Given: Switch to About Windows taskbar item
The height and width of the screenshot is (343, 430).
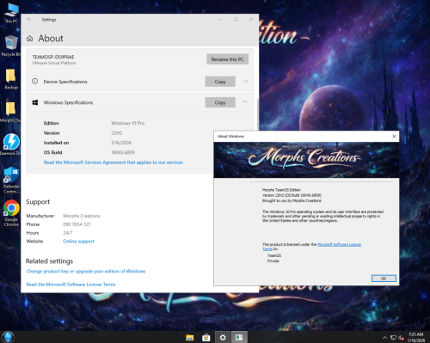Looking at the screenshot, I should click(x=239, y=338).
